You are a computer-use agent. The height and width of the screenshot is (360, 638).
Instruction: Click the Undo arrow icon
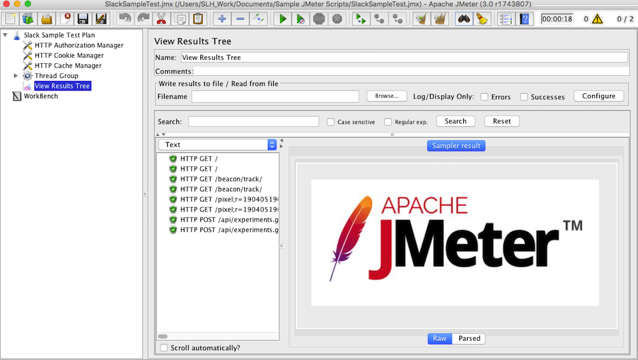(x=125, y=18)
